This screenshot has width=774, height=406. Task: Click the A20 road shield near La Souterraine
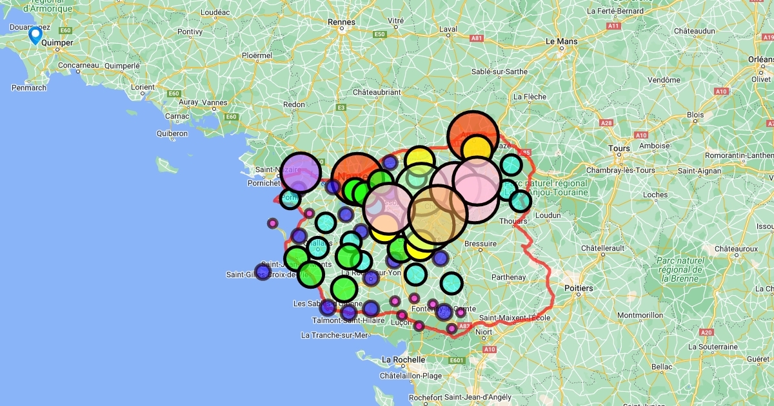coord(706,332)
